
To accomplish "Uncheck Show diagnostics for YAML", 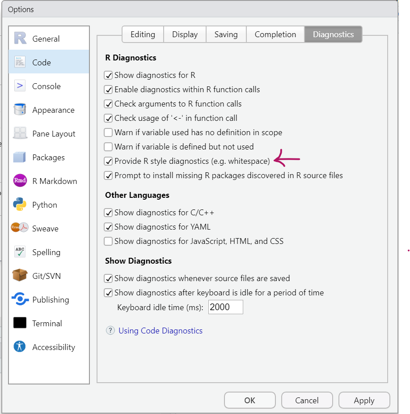I will coord(108,227).
